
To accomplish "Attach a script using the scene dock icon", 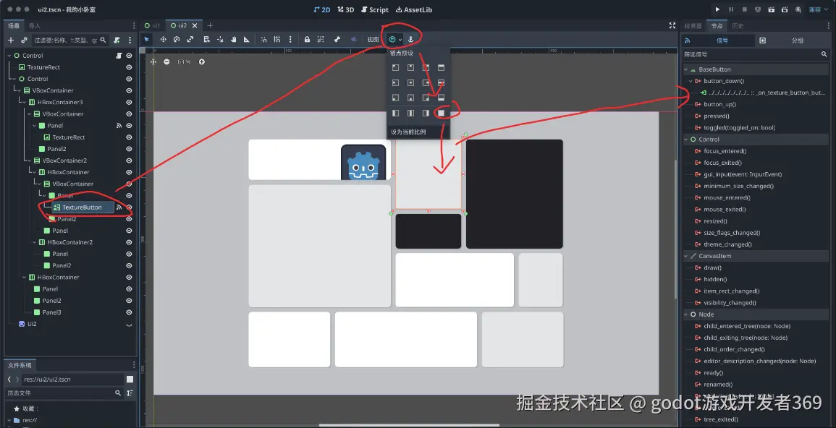I will 117,40.
